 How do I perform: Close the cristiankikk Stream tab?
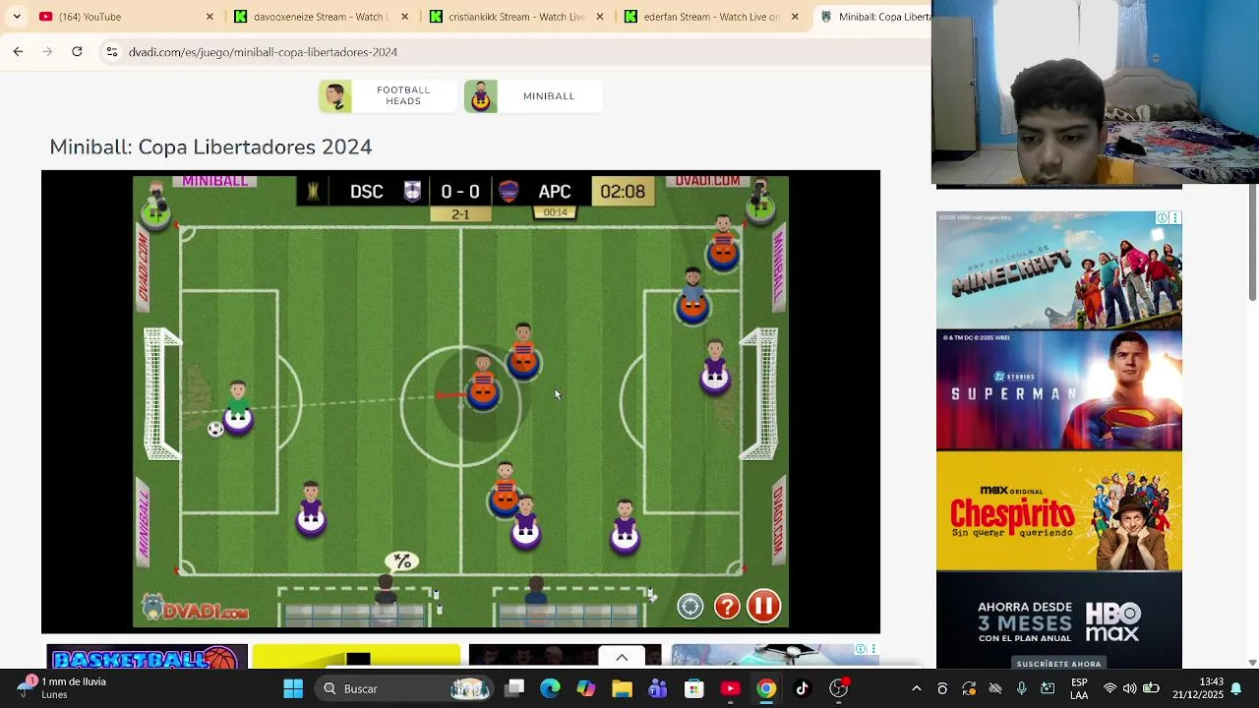pyautogui.click(x=600, y=17)
